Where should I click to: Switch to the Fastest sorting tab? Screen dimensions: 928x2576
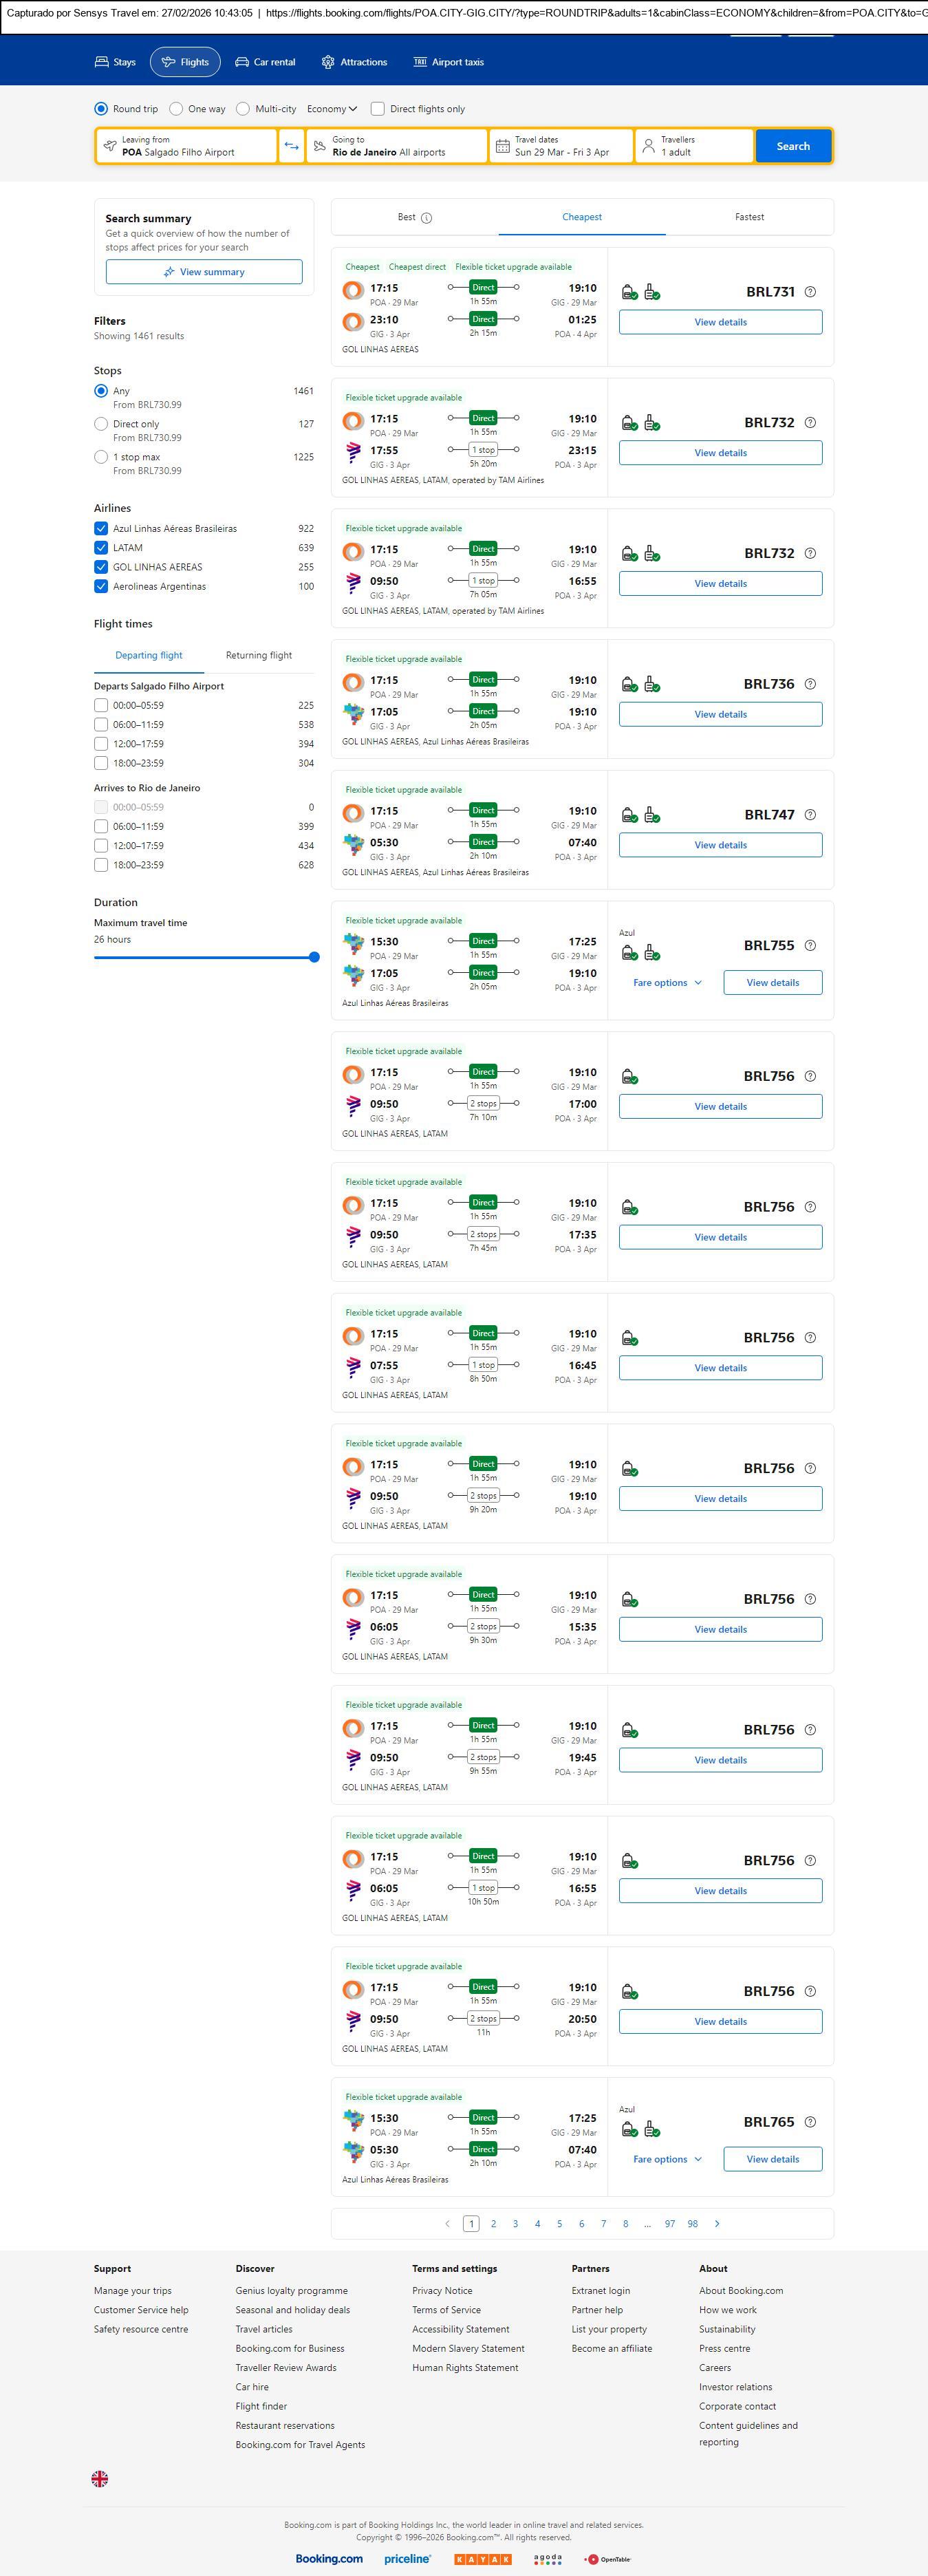[749, 217]
